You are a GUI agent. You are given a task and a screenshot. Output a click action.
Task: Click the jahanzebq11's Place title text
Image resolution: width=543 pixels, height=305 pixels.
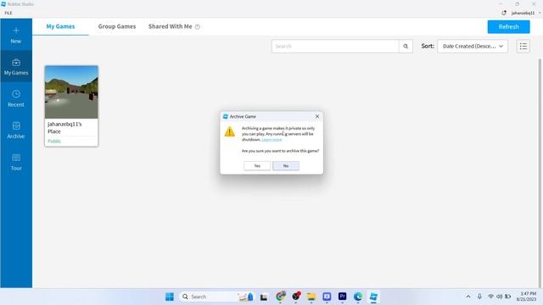(x=64, y=128)
